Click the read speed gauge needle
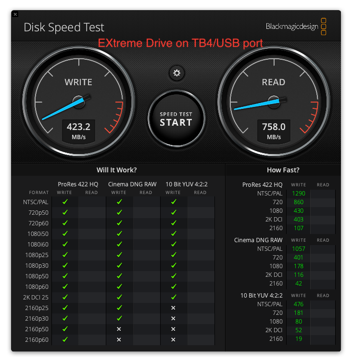352x364 pixels. 260,104
